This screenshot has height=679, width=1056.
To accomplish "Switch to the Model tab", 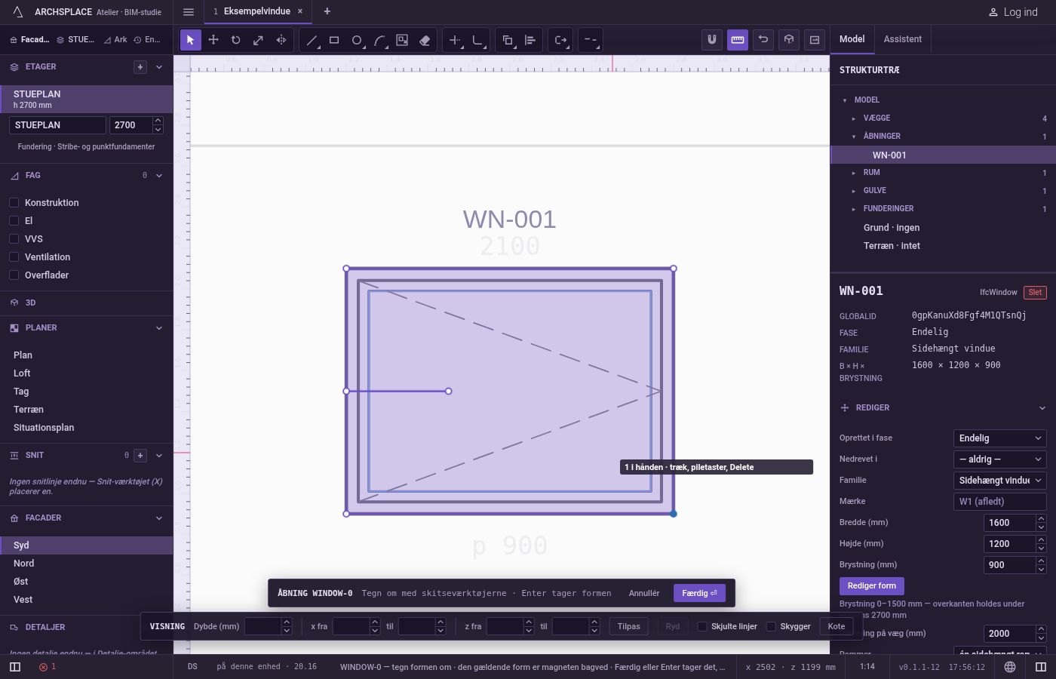I will point(852,39).
